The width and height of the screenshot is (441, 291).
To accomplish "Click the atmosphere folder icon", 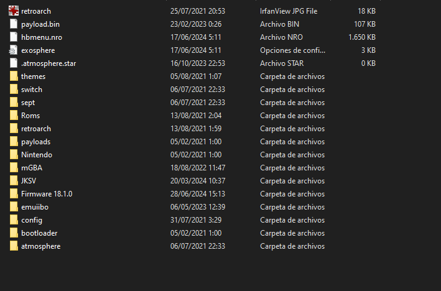I will click(x=14, y=246).
